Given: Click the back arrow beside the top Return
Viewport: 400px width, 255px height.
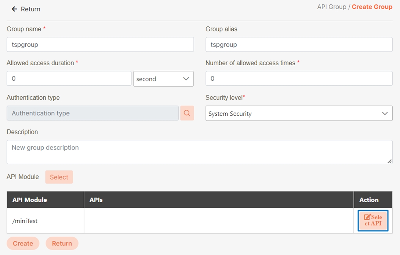Looking at the screenshot, I should click(x=14, y=9).
